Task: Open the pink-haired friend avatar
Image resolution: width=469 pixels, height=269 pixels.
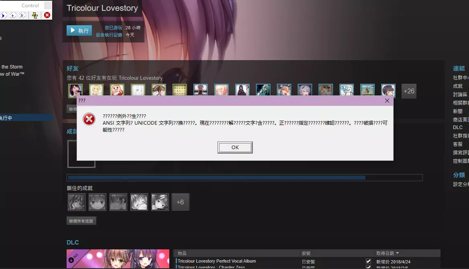Action: (x=221, y=90)
